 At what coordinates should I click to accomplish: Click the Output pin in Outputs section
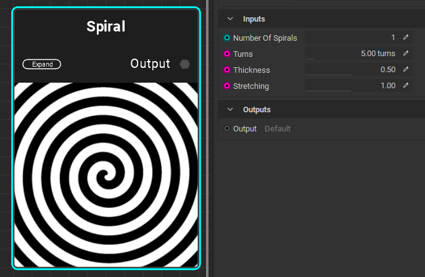(227, 129)
